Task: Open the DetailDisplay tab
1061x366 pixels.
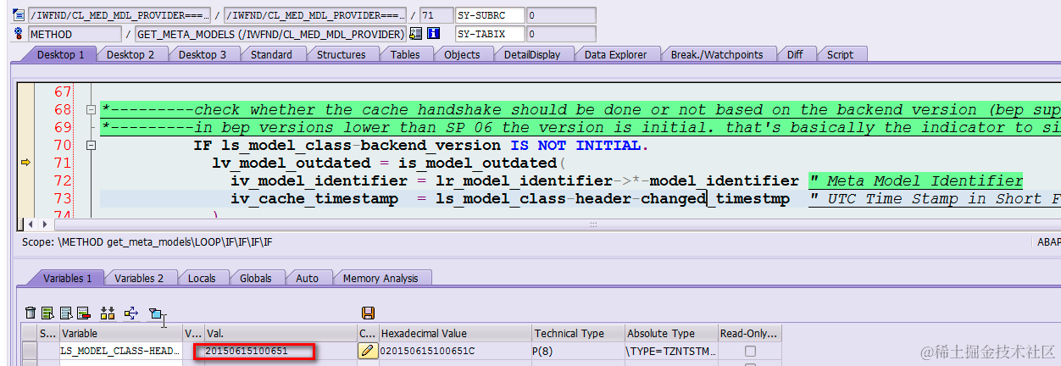Action: click(x=532, y=54)
